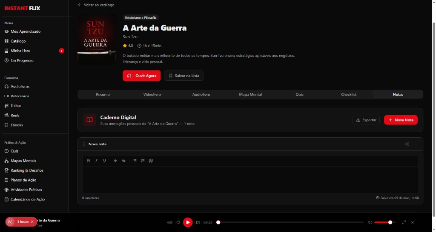Image resolution: width=436 pixels, height=232 pixels.
Task: Skip to previous track in player
Action: pos(178,222)
